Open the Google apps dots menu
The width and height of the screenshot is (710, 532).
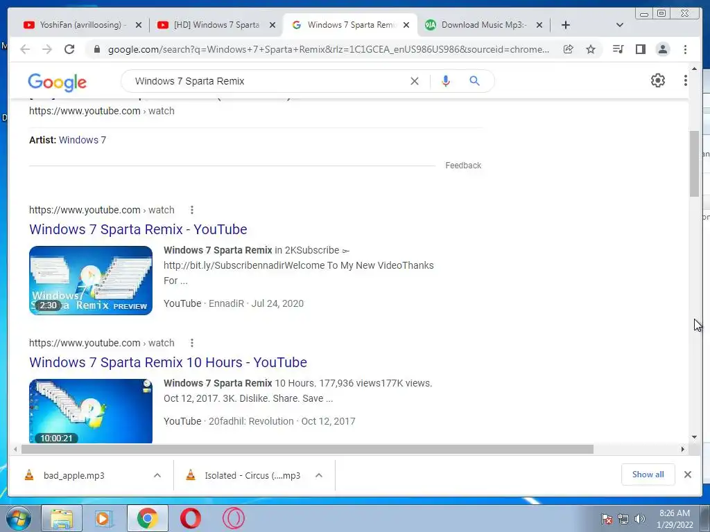click(x=685, y=80)
